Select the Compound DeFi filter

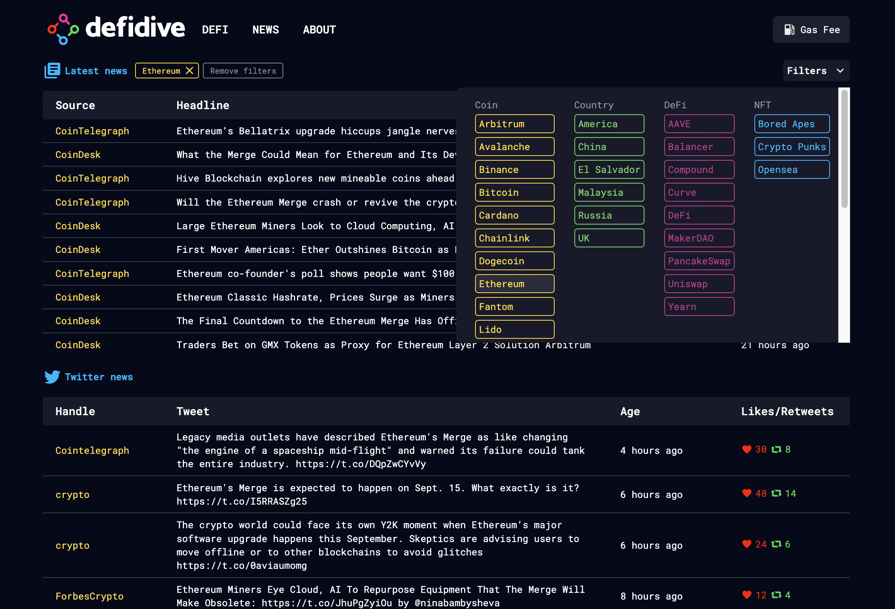[699, 169]
